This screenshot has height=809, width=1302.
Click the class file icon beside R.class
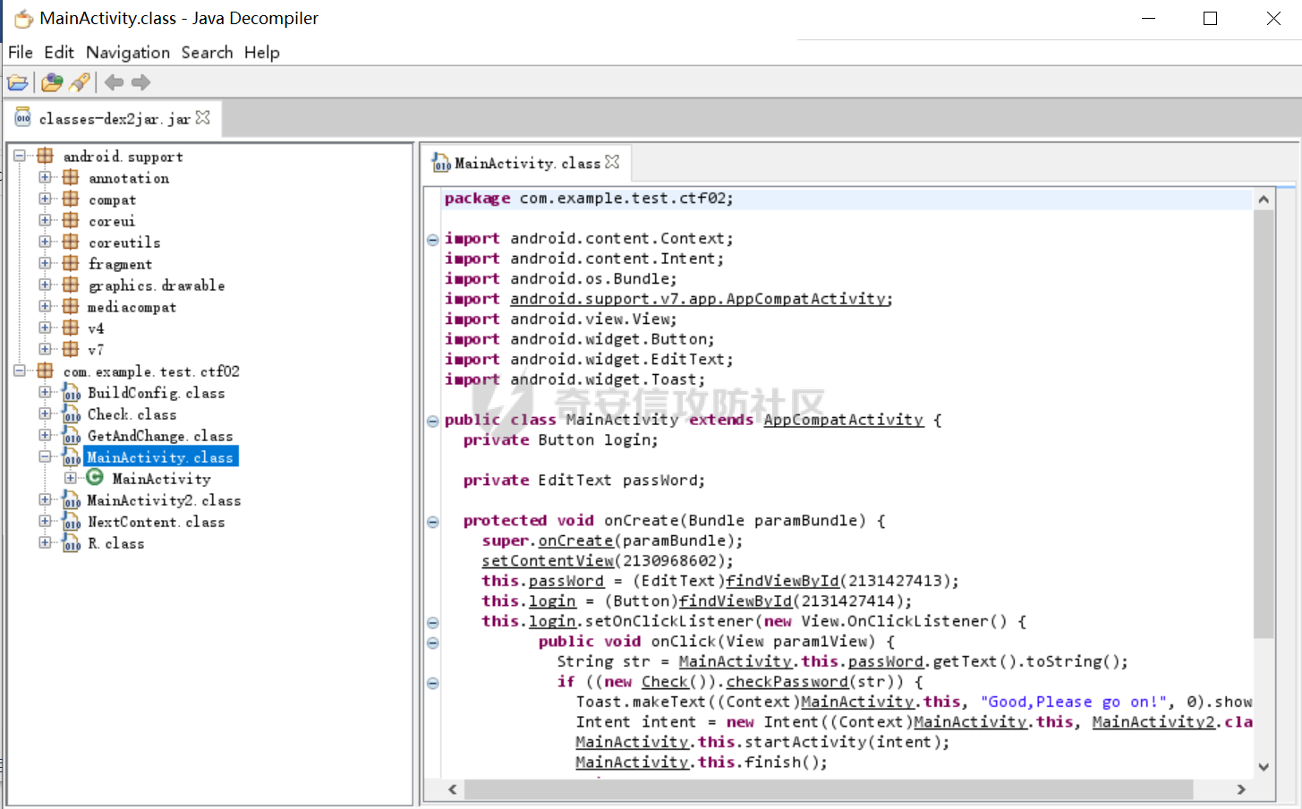tap(72, 543)
